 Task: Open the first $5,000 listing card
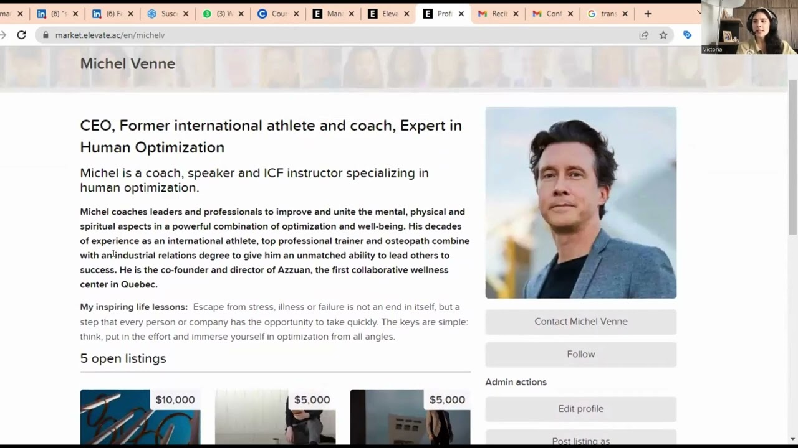click(275, 417)
